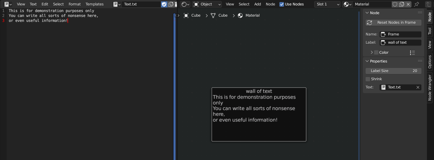The image size is (434, 160).
Task: Unlink the Material with X icon
Action: (408, 4)
